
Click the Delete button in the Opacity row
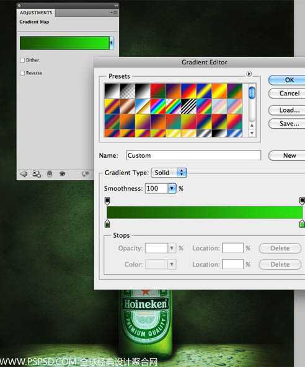pos(280,248)
